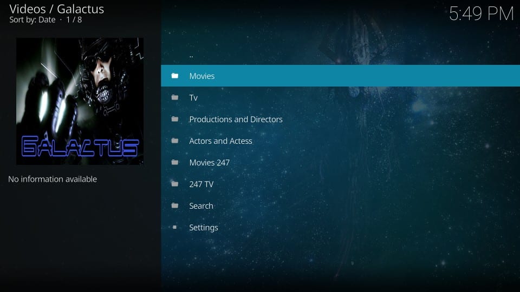The image size is (520, 292).
Task: Click the 5:49 PM clock
Action: (481, 14)
